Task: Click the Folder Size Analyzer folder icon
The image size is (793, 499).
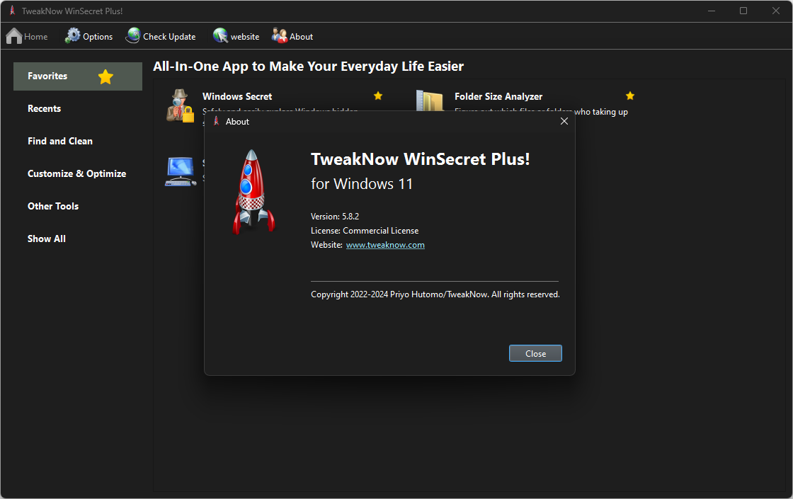Action: (x=430, y=100)
